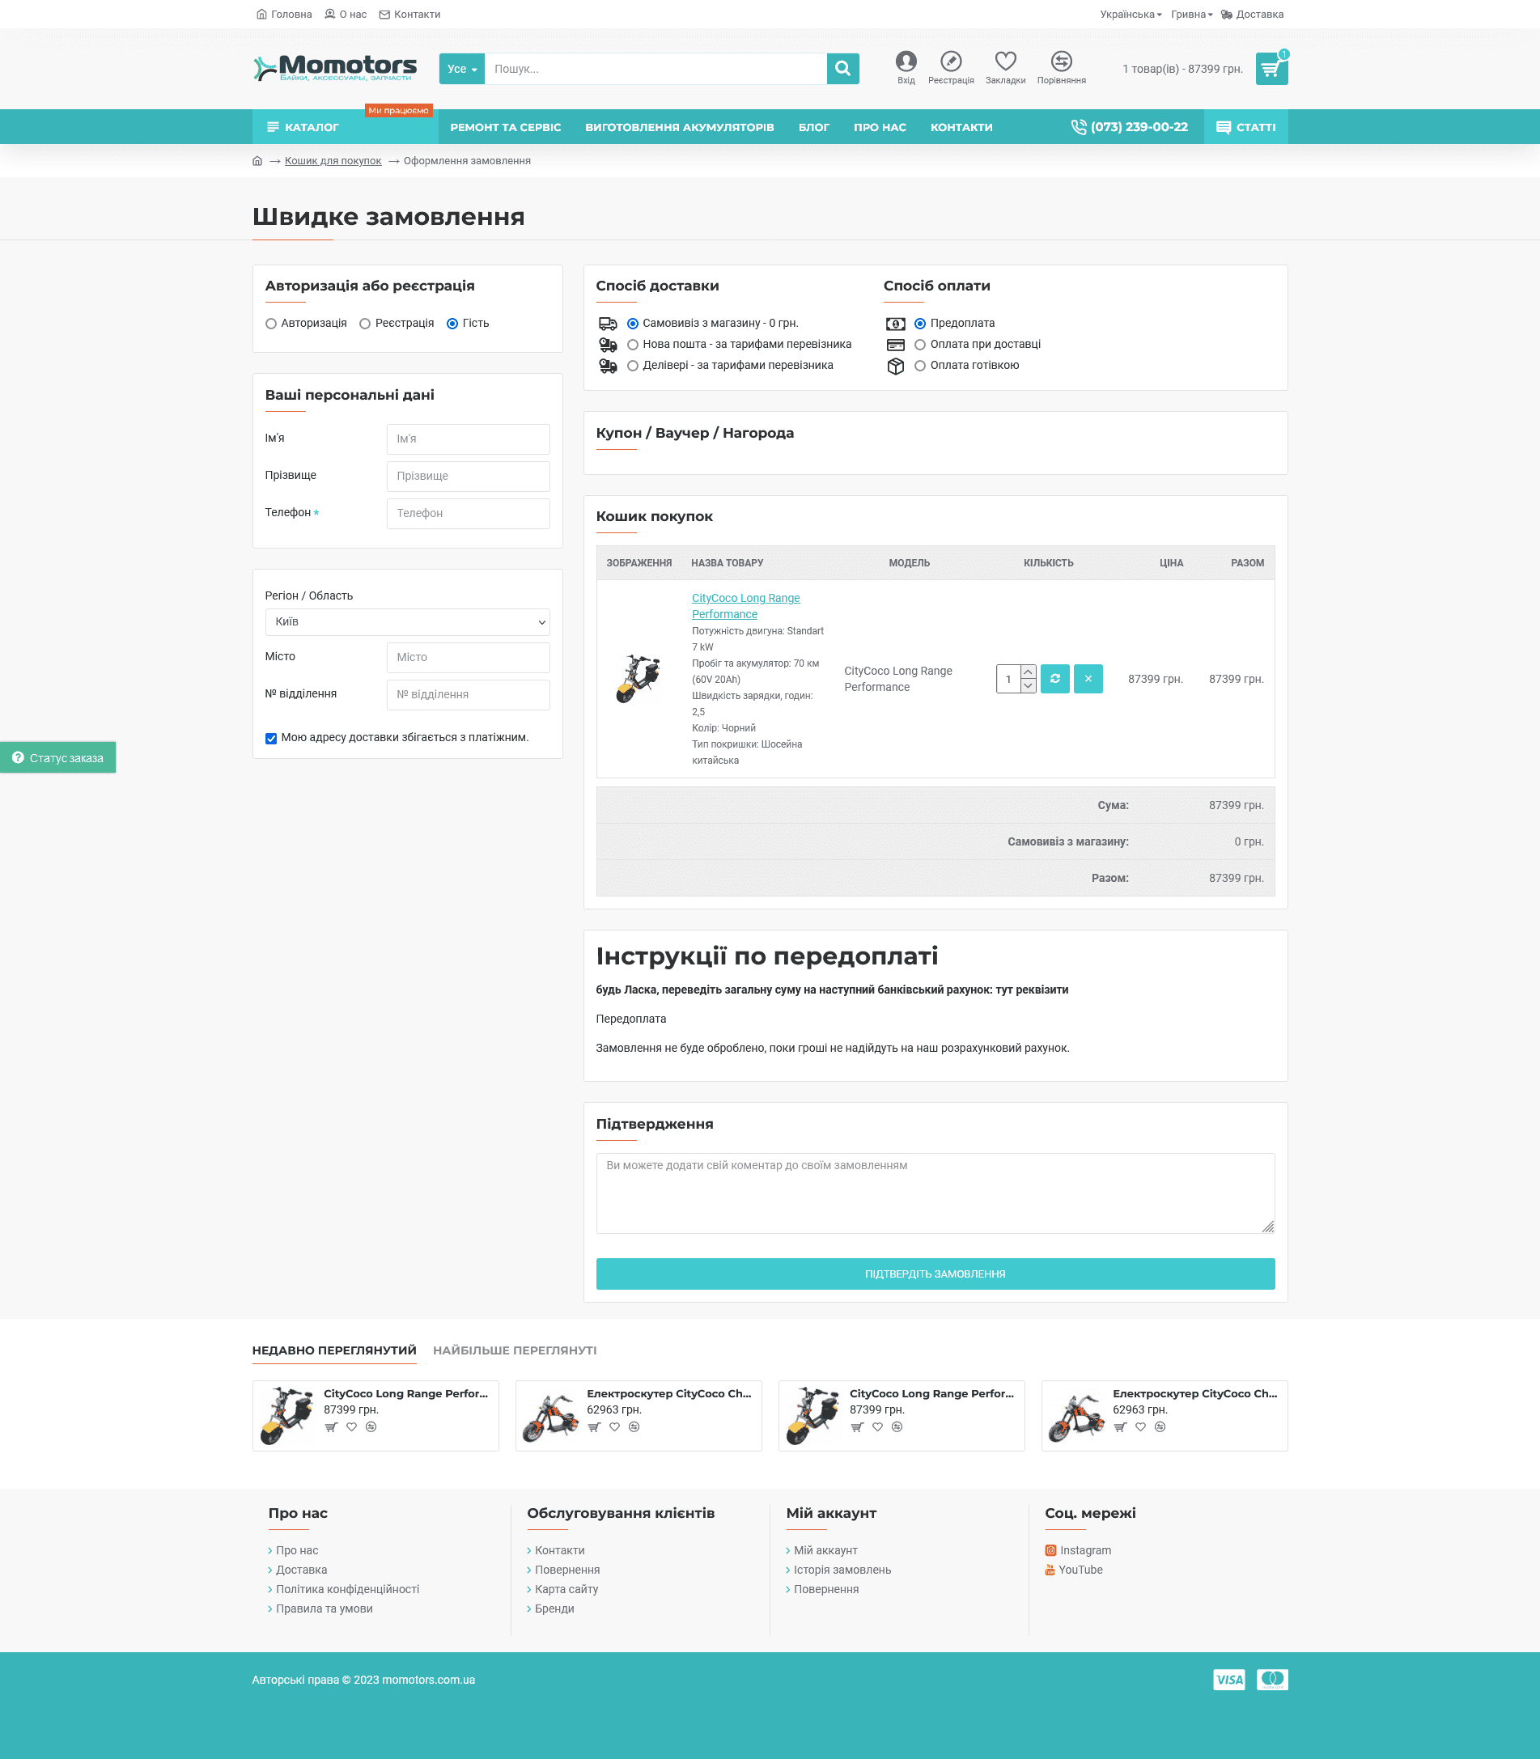Click the search magnifier button

842,69
